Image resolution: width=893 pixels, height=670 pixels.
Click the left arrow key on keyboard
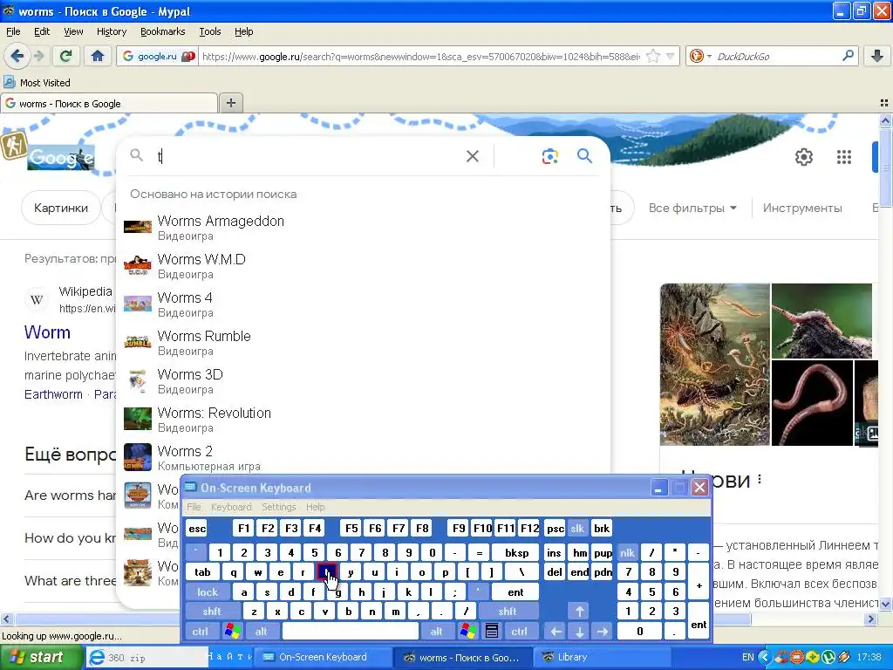click(x=556, y=632)
